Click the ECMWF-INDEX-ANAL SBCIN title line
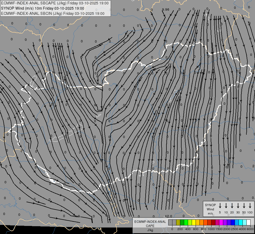 pyautogui.click(x=53, y=14)
